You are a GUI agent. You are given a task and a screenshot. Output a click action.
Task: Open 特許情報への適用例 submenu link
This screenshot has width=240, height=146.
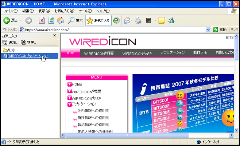(x=93, y=118)
